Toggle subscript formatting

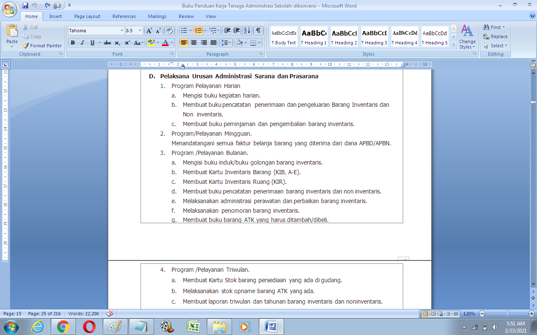pyautogui.click(x=117, y=43)
